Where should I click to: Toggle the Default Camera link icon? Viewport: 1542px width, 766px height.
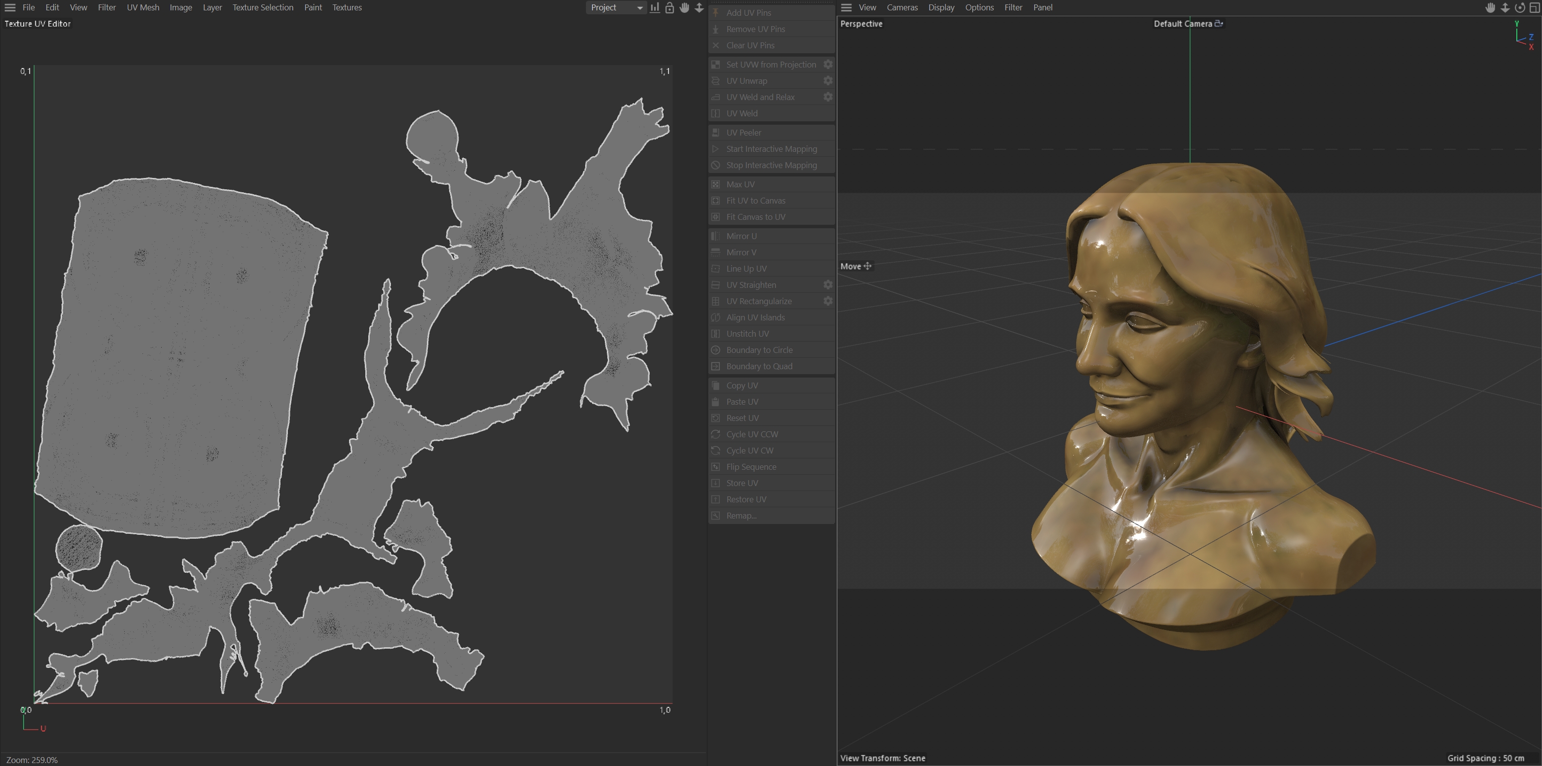[1218, 24]
